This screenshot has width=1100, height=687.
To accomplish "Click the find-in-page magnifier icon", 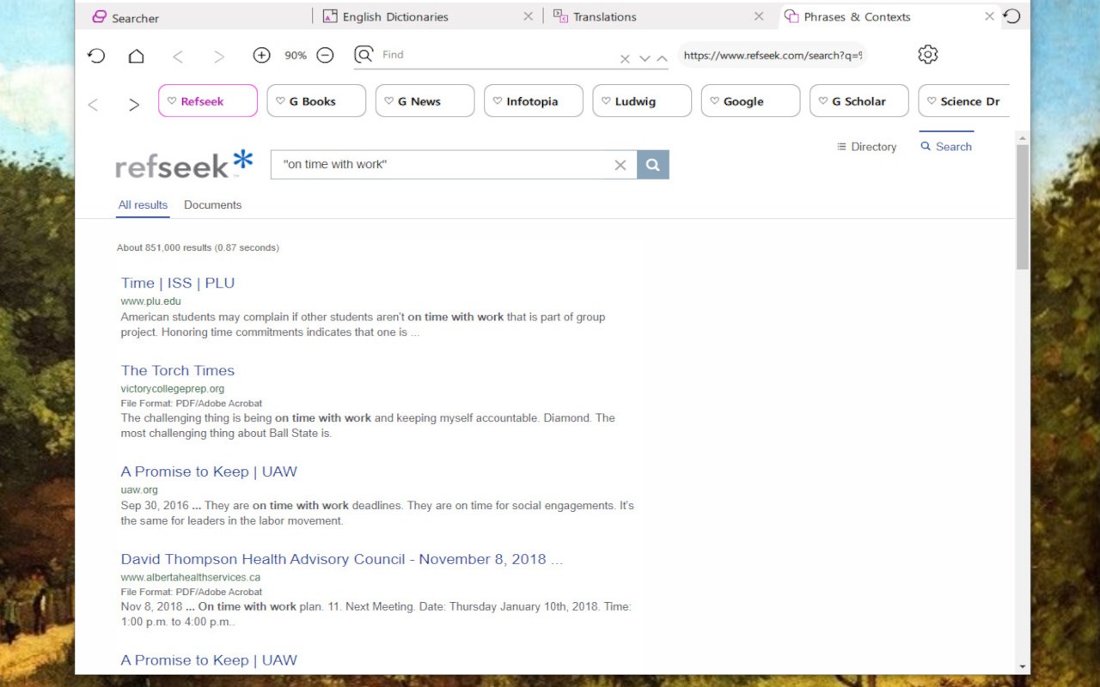I will [x=364, y=55].
